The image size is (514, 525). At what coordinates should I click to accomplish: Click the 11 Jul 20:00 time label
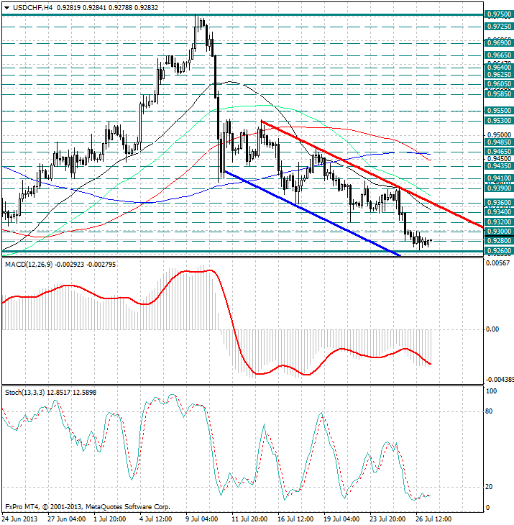pos(249,519)
